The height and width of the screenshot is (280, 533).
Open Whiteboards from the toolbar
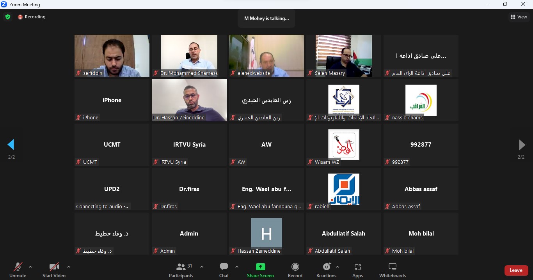[393, 270]
